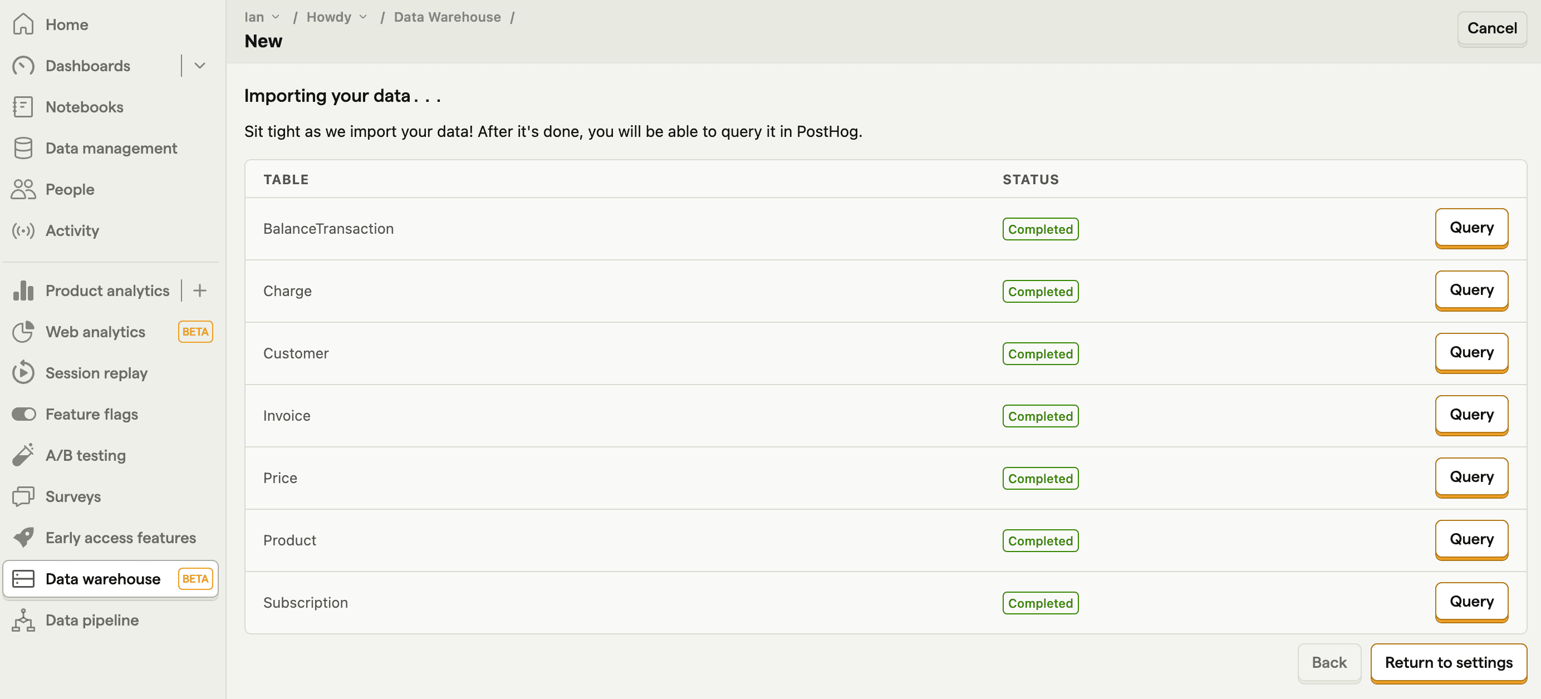Select the Product analytics menu item
This screenshot has height=699, width=1541.
pyautogui.click(x=107, y=290)
